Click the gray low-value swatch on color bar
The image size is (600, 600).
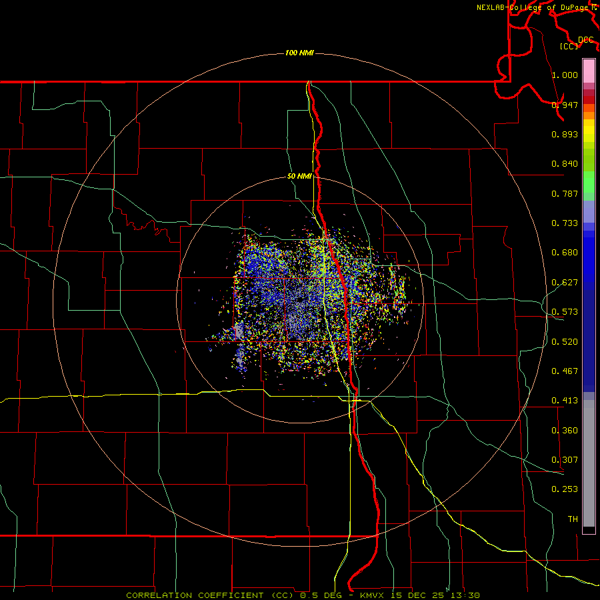coord(589,463)
